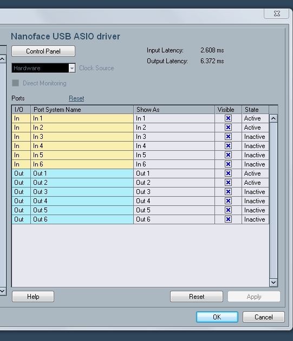Toggle the Visible checkbox for Out 4
293x341 pixels.
coord(228,201)
